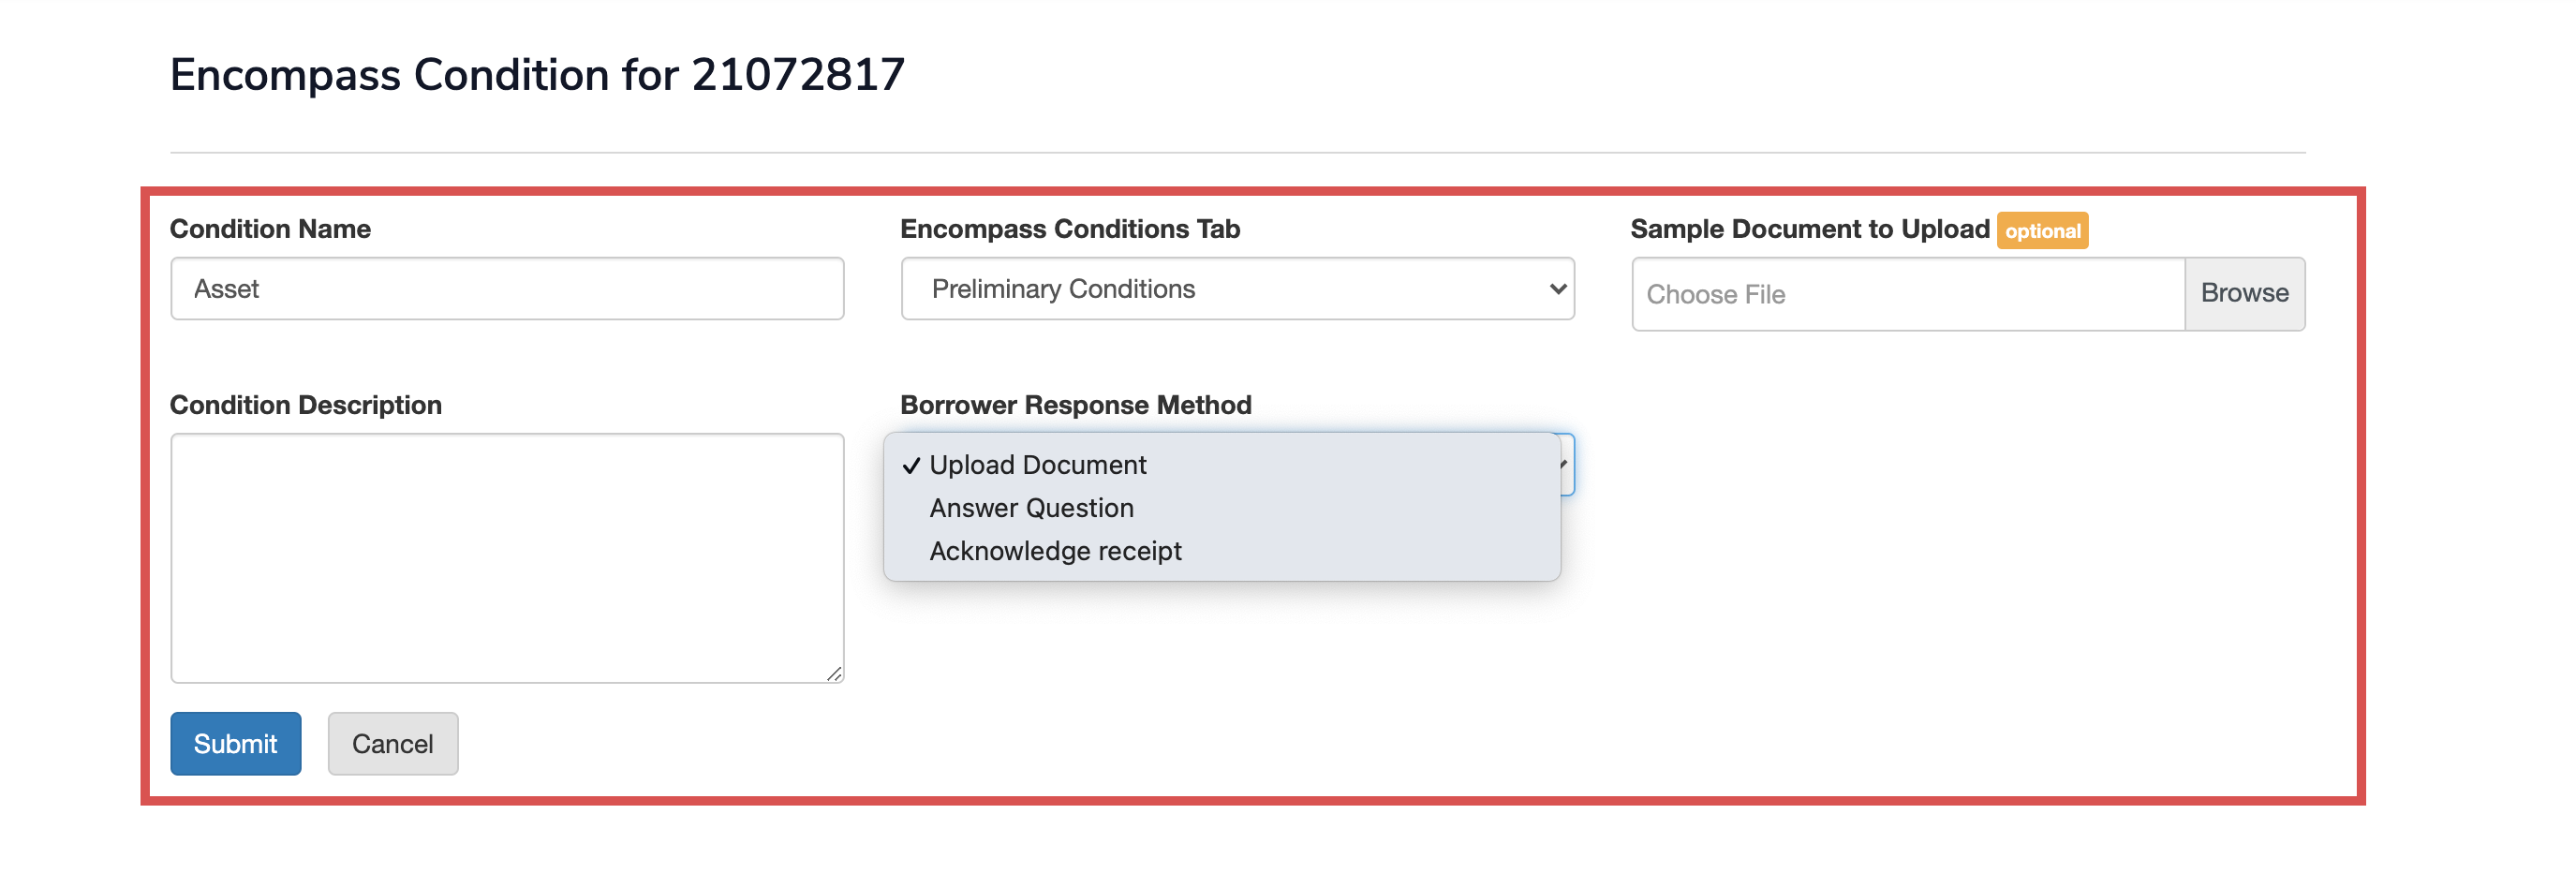Click the Condition Name label
Viewport: 2576px width, 888px height.
[x=270, y=229]
